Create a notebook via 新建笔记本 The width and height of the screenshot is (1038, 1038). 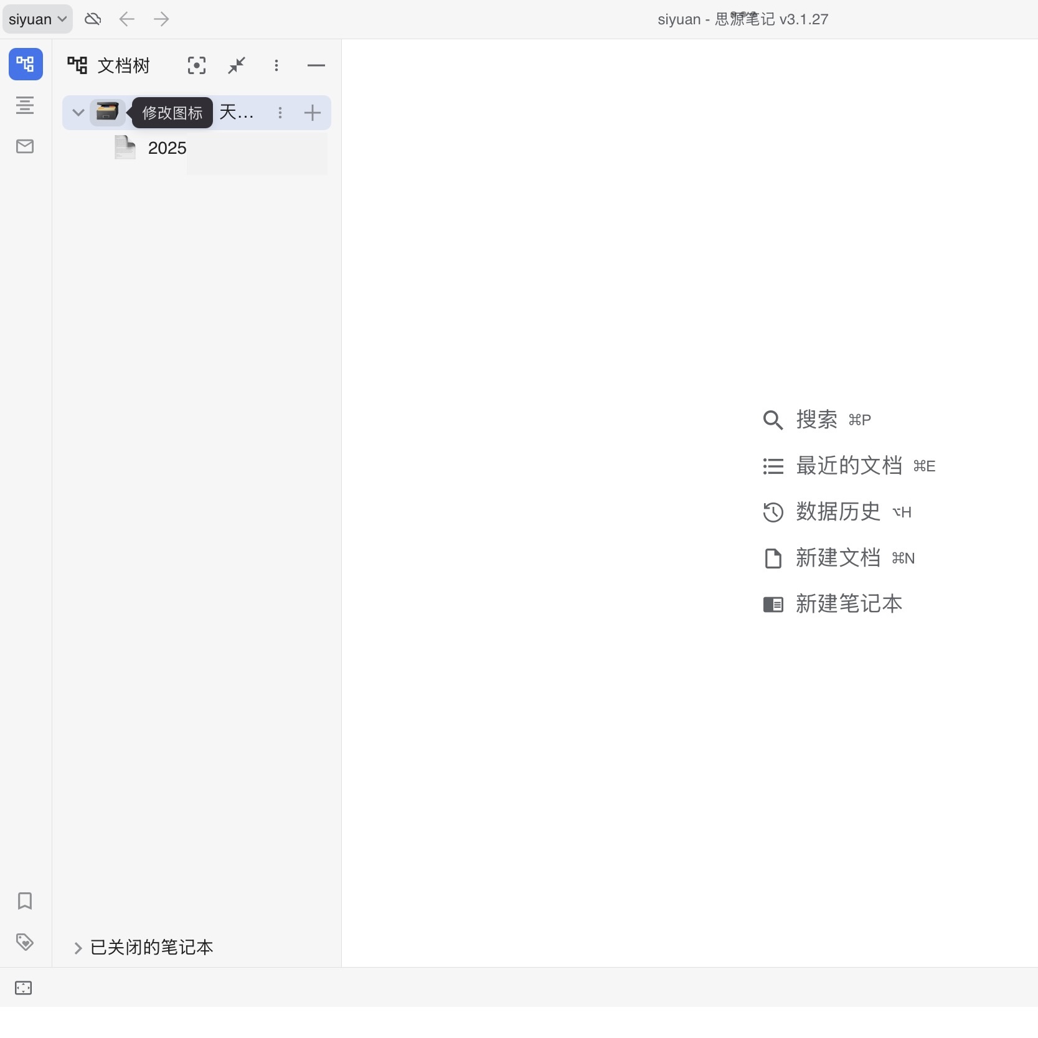point(833,604)
